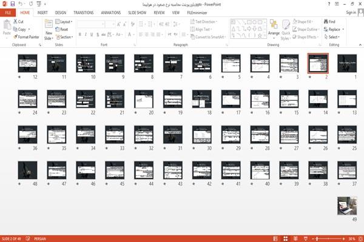Switch to the DESIGN tab
The width and height of the screenshot is (364, 242).
(61, 13)
